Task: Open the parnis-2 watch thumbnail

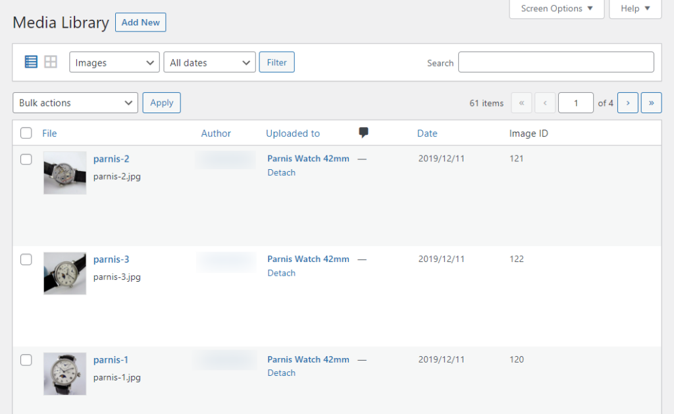Action: tap(65, 172)
